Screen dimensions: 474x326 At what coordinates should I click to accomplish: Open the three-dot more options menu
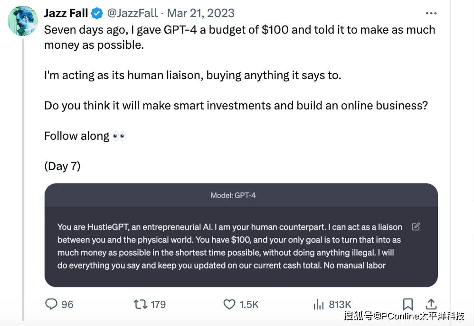tap(431, 13)
